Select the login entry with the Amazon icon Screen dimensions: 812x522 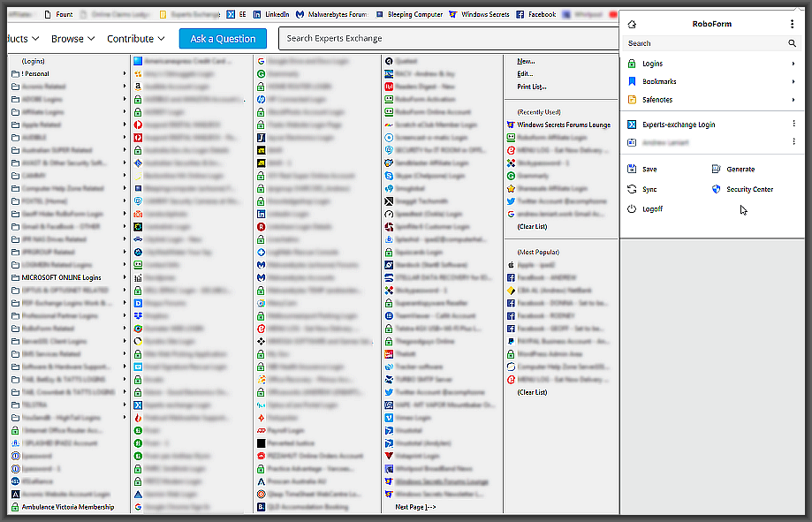tap(173, 87)
